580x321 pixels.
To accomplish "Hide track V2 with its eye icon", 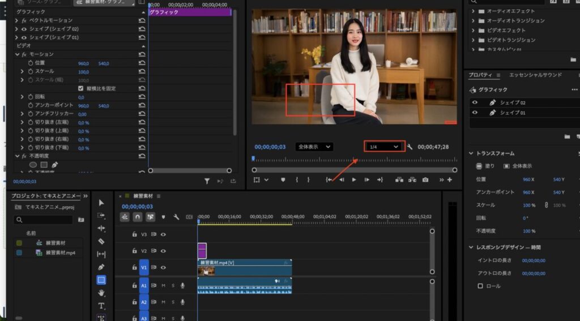I will click(163, 251).
